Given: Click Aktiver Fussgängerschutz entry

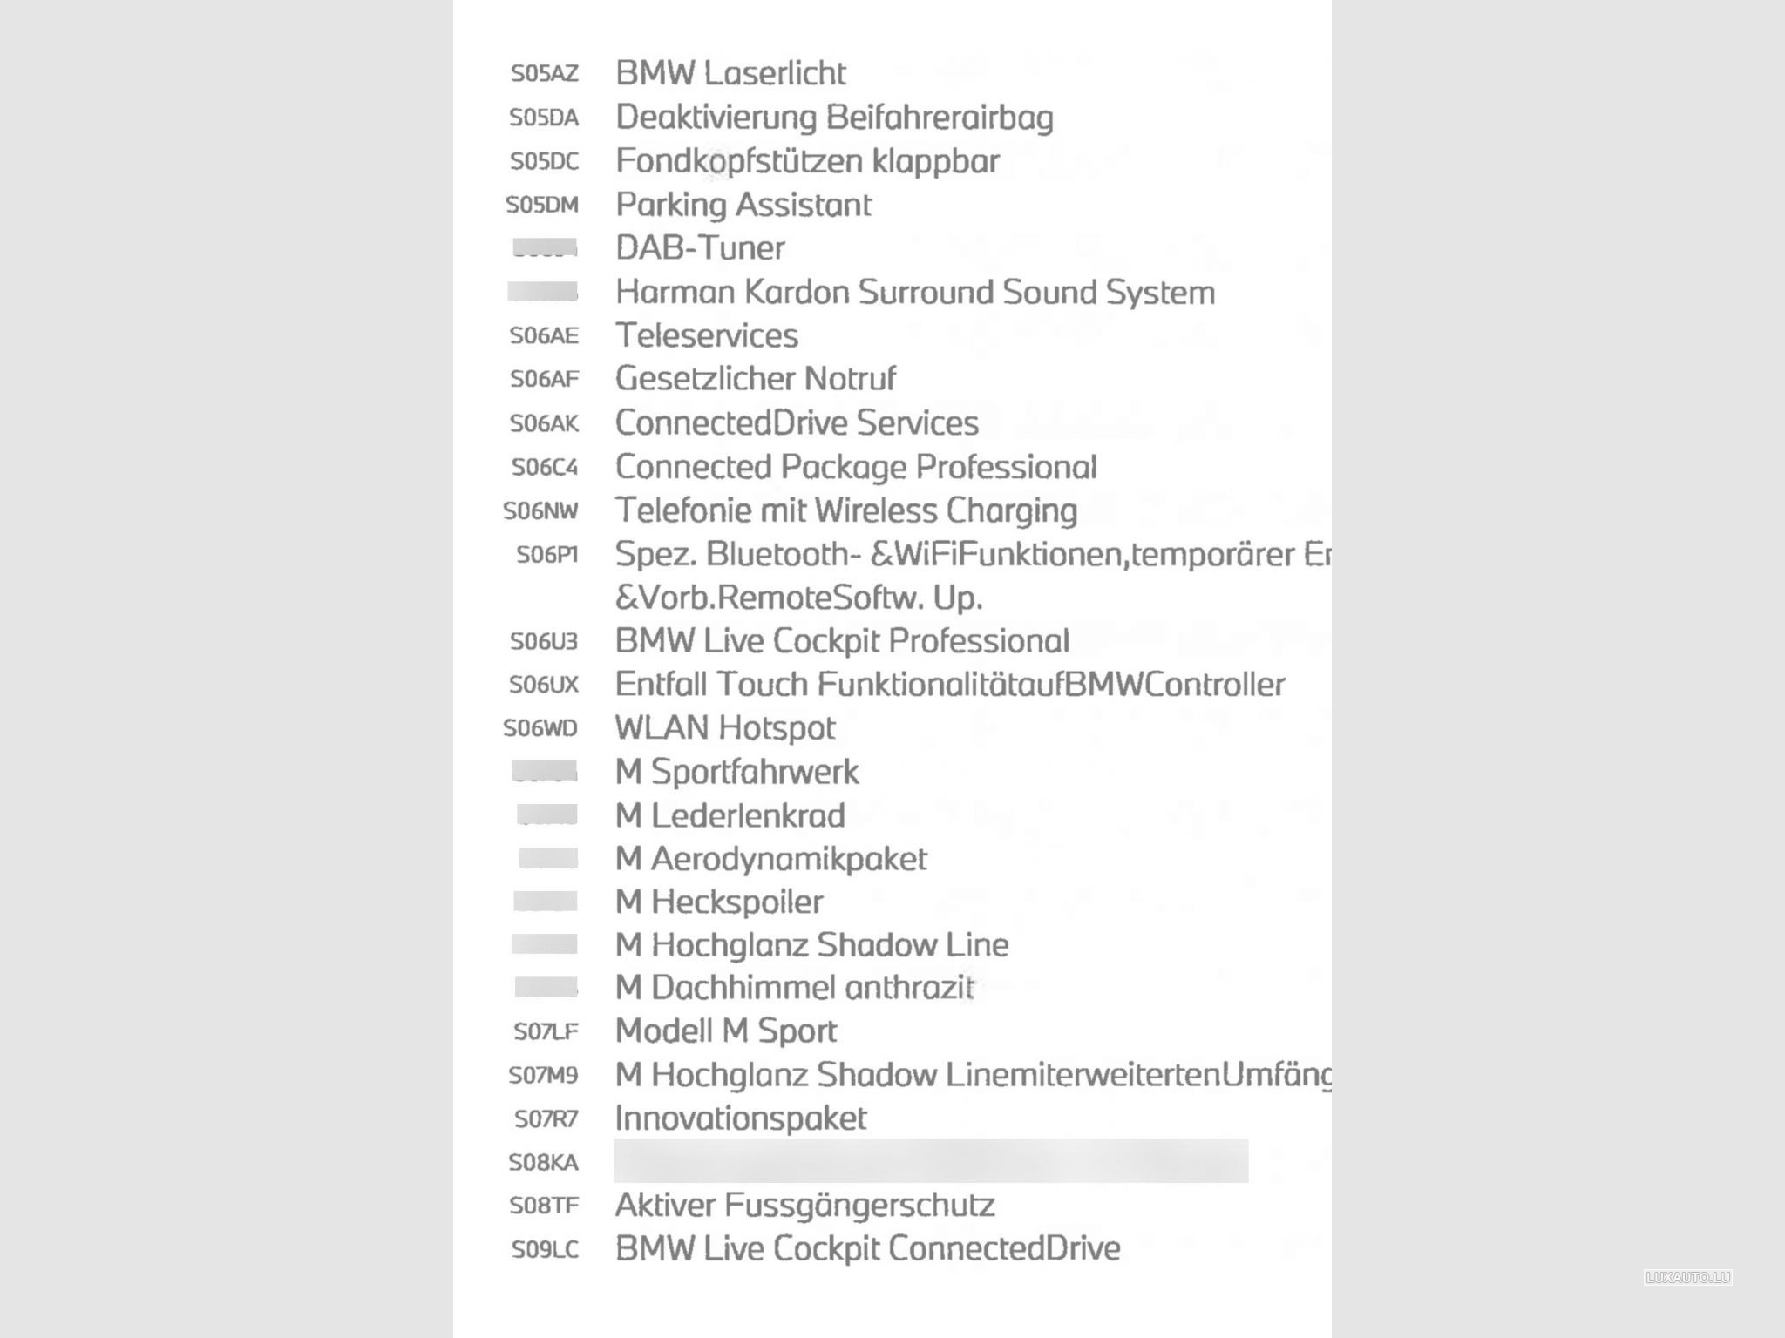Looking at the screenshot, I should pos(805,1206).
